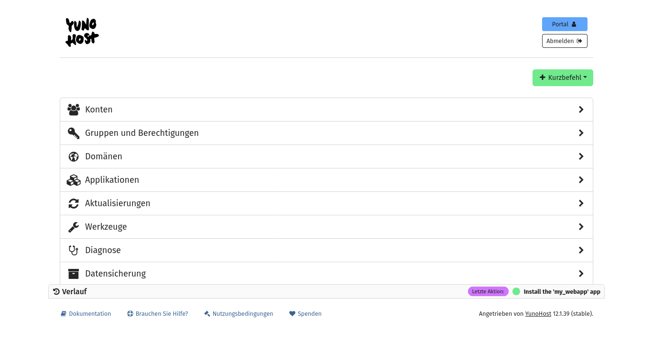653x344 pixels.
Task: Open the Applikationen menu entry
Action: [x=112, y=180]
